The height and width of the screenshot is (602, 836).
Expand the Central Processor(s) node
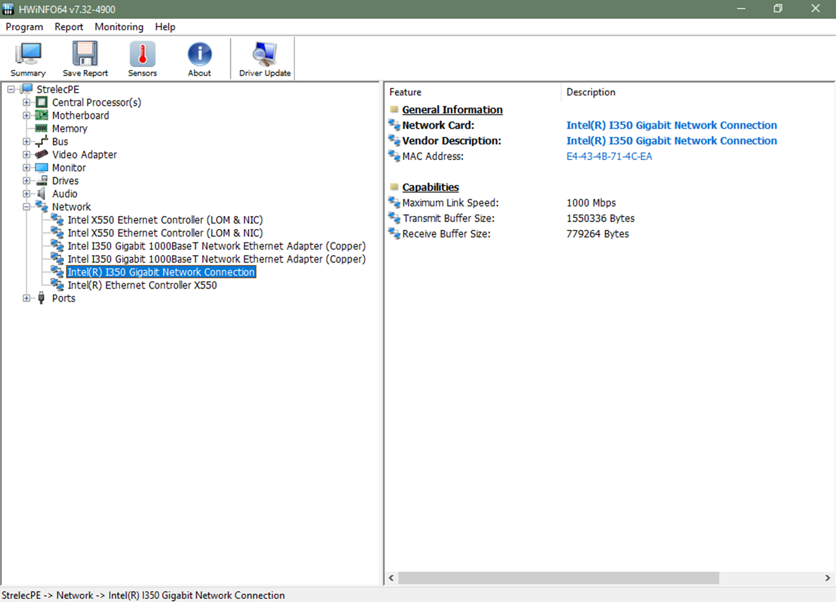tap(26, 103)
